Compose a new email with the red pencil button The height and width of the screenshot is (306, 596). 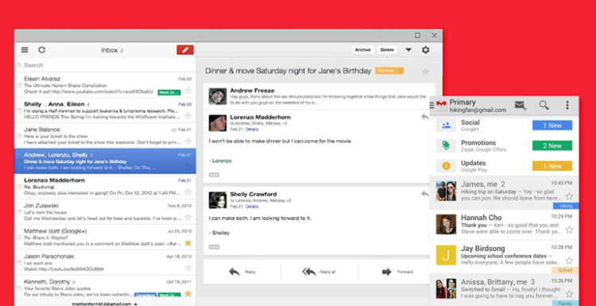[x=185, y=50]
